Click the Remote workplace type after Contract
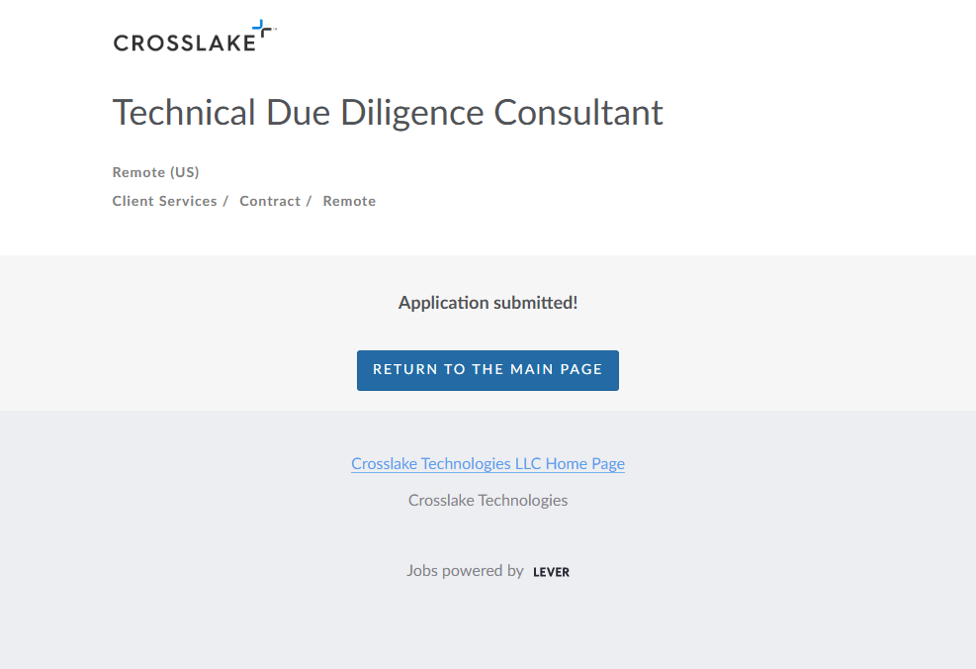The image size is (976, 669). click(x=349, y=201)
